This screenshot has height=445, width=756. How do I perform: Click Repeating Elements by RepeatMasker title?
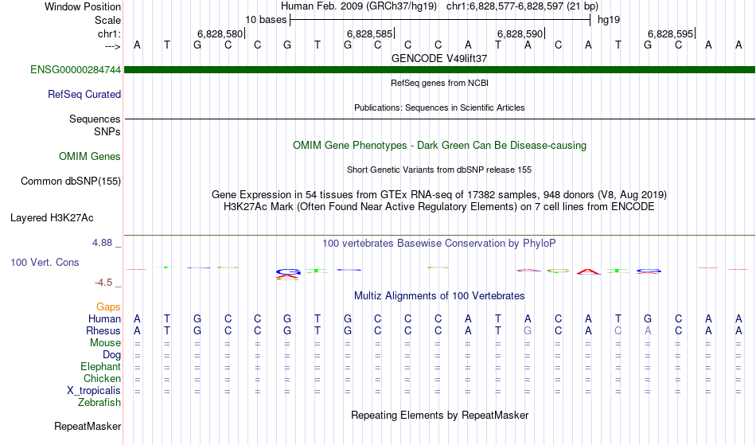pyautogui.click(x=439, y=416)
